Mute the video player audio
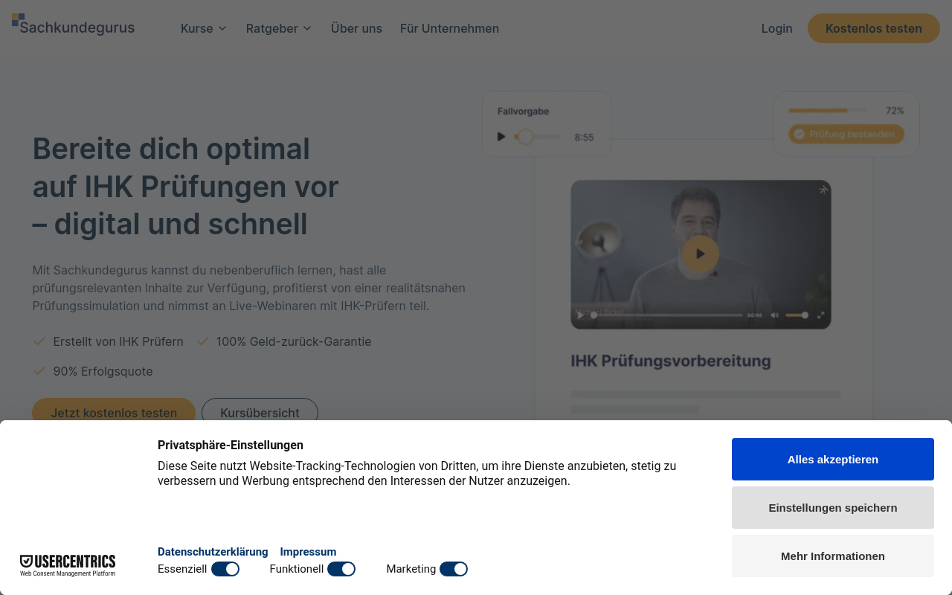Screen dimensions: 952x595 coord(776,315)
